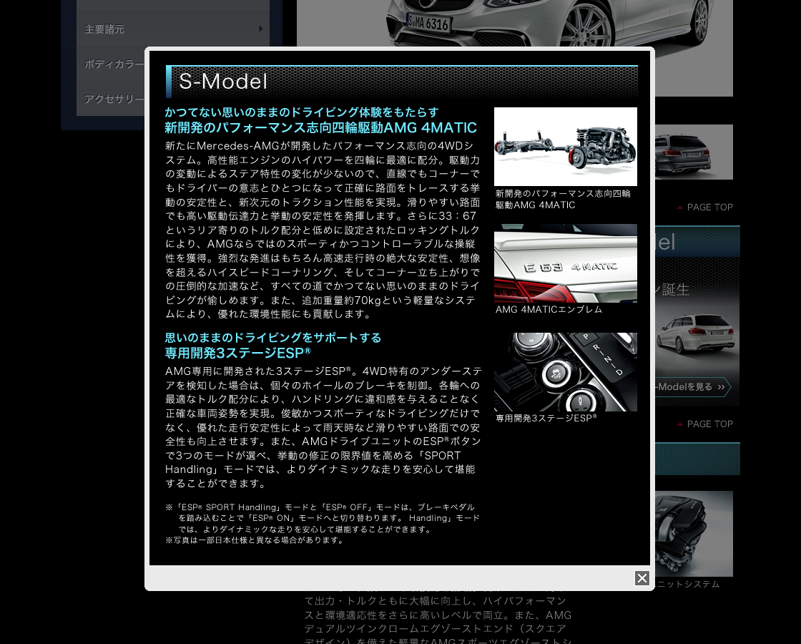
Task: Click the AMG 4MATIC drivetrain chassis image
Action: (565, 147)
